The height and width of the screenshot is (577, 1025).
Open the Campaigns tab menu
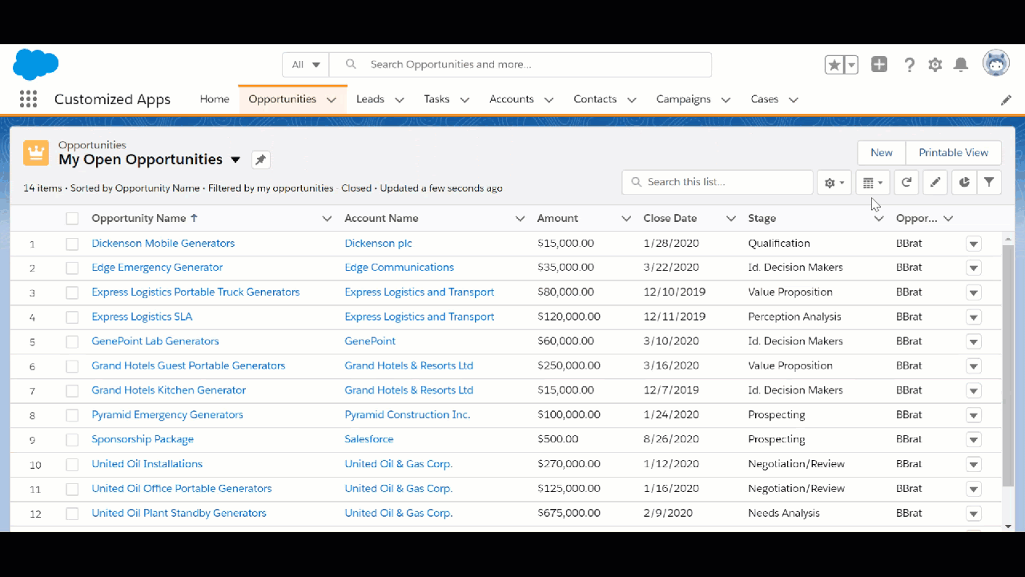tap(725, 99)
